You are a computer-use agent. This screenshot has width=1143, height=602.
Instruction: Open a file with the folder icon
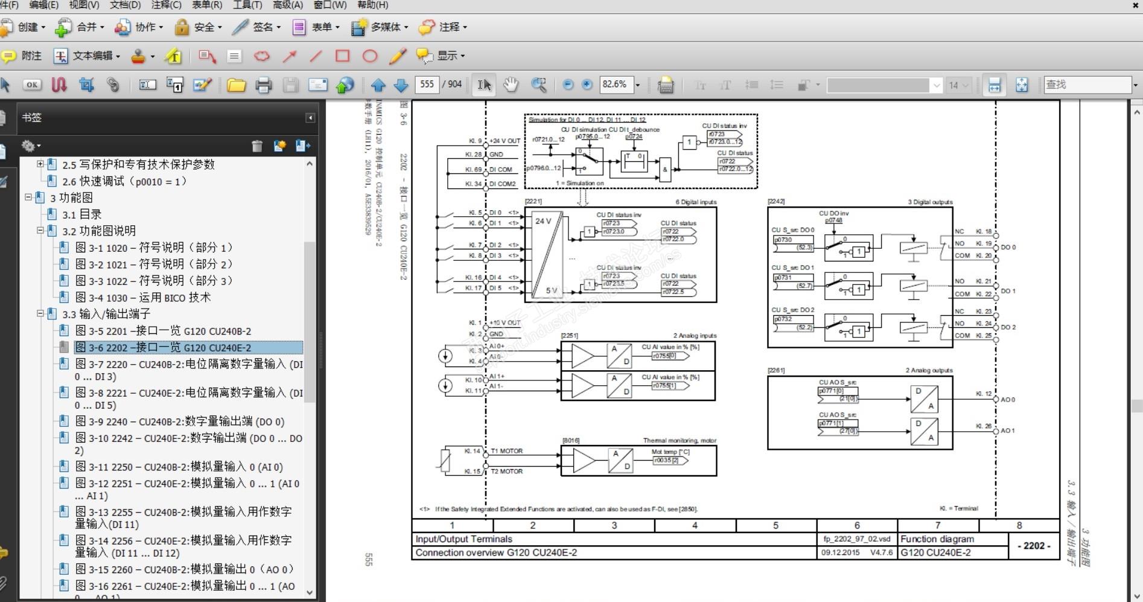[236, 85]
